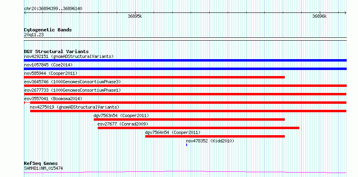Viewport: 358px width, 177px height.
Task: Click the nsv4292151 gnomAD variant label
Action: coord(69,56)
